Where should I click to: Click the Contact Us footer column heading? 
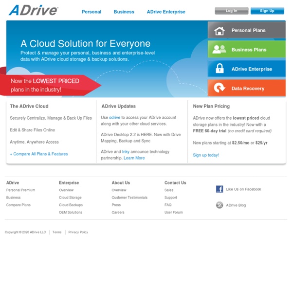pyautogui.click(x=175, y=182)
